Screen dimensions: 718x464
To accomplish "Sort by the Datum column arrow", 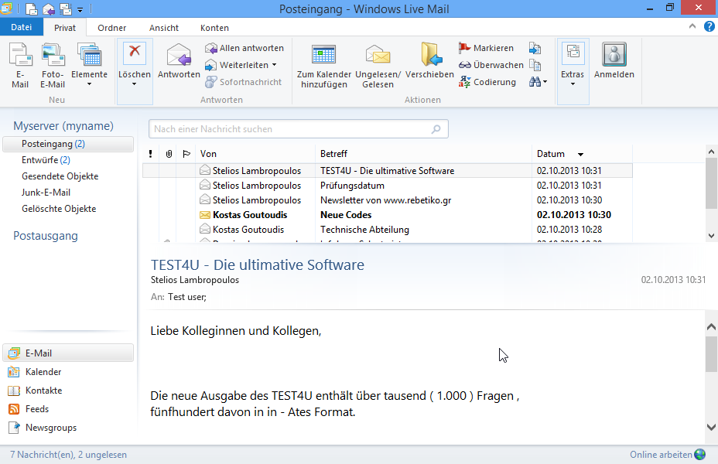I will (580, 154).
